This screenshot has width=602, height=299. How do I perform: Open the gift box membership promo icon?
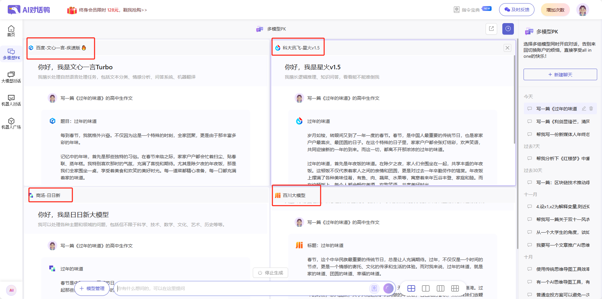pyautogui.click(x=72, y=10)
